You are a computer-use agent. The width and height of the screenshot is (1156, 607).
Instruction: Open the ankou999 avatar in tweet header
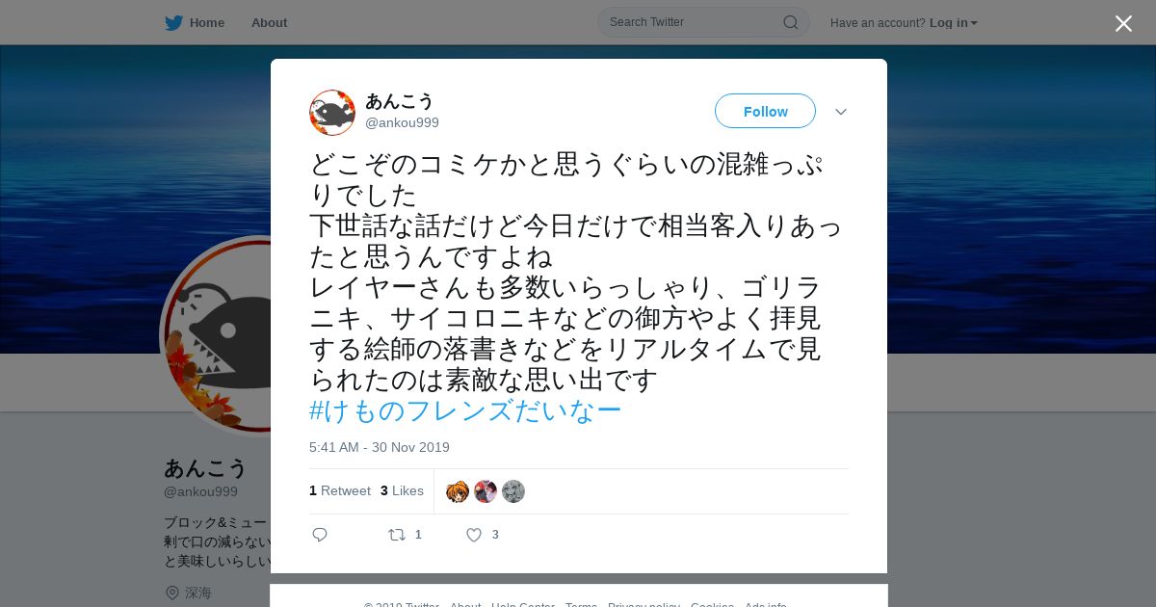pyautogui.click(x=332, y=113)
